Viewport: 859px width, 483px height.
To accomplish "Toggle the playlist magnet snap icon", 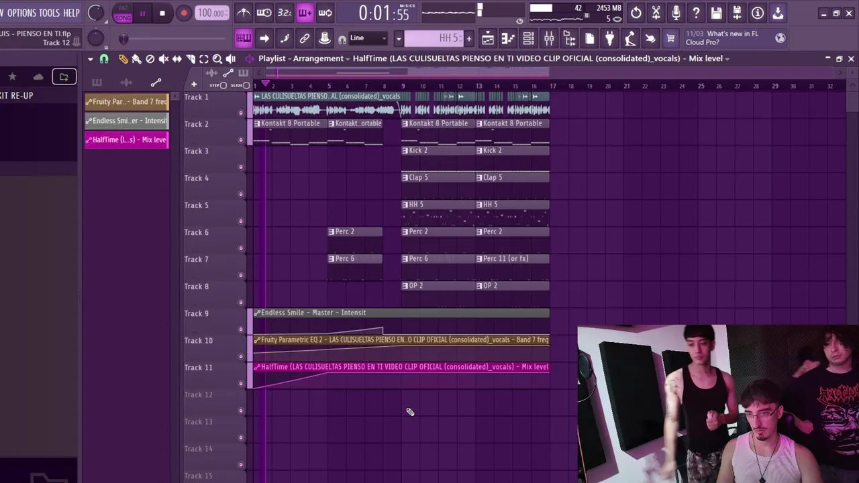I will click(x=104, y=59).
